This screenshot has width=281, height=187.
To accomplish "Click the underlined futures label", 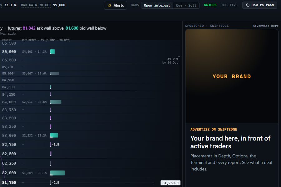I will click(x=14, y=28).
